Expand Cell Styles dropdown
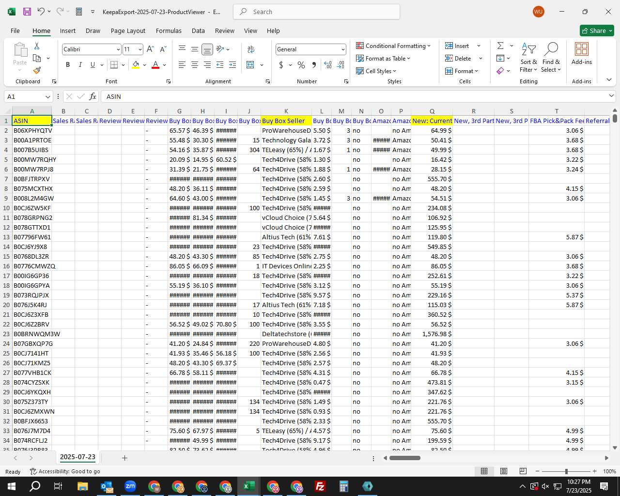620x496 pixels. [376, 71]
